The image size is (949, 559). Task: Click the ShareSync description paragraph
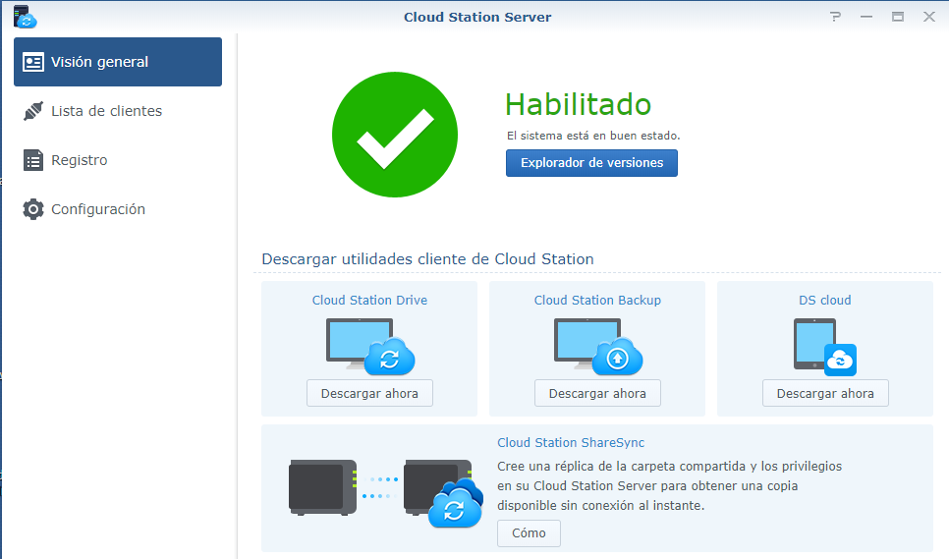(x=669, y=485)
